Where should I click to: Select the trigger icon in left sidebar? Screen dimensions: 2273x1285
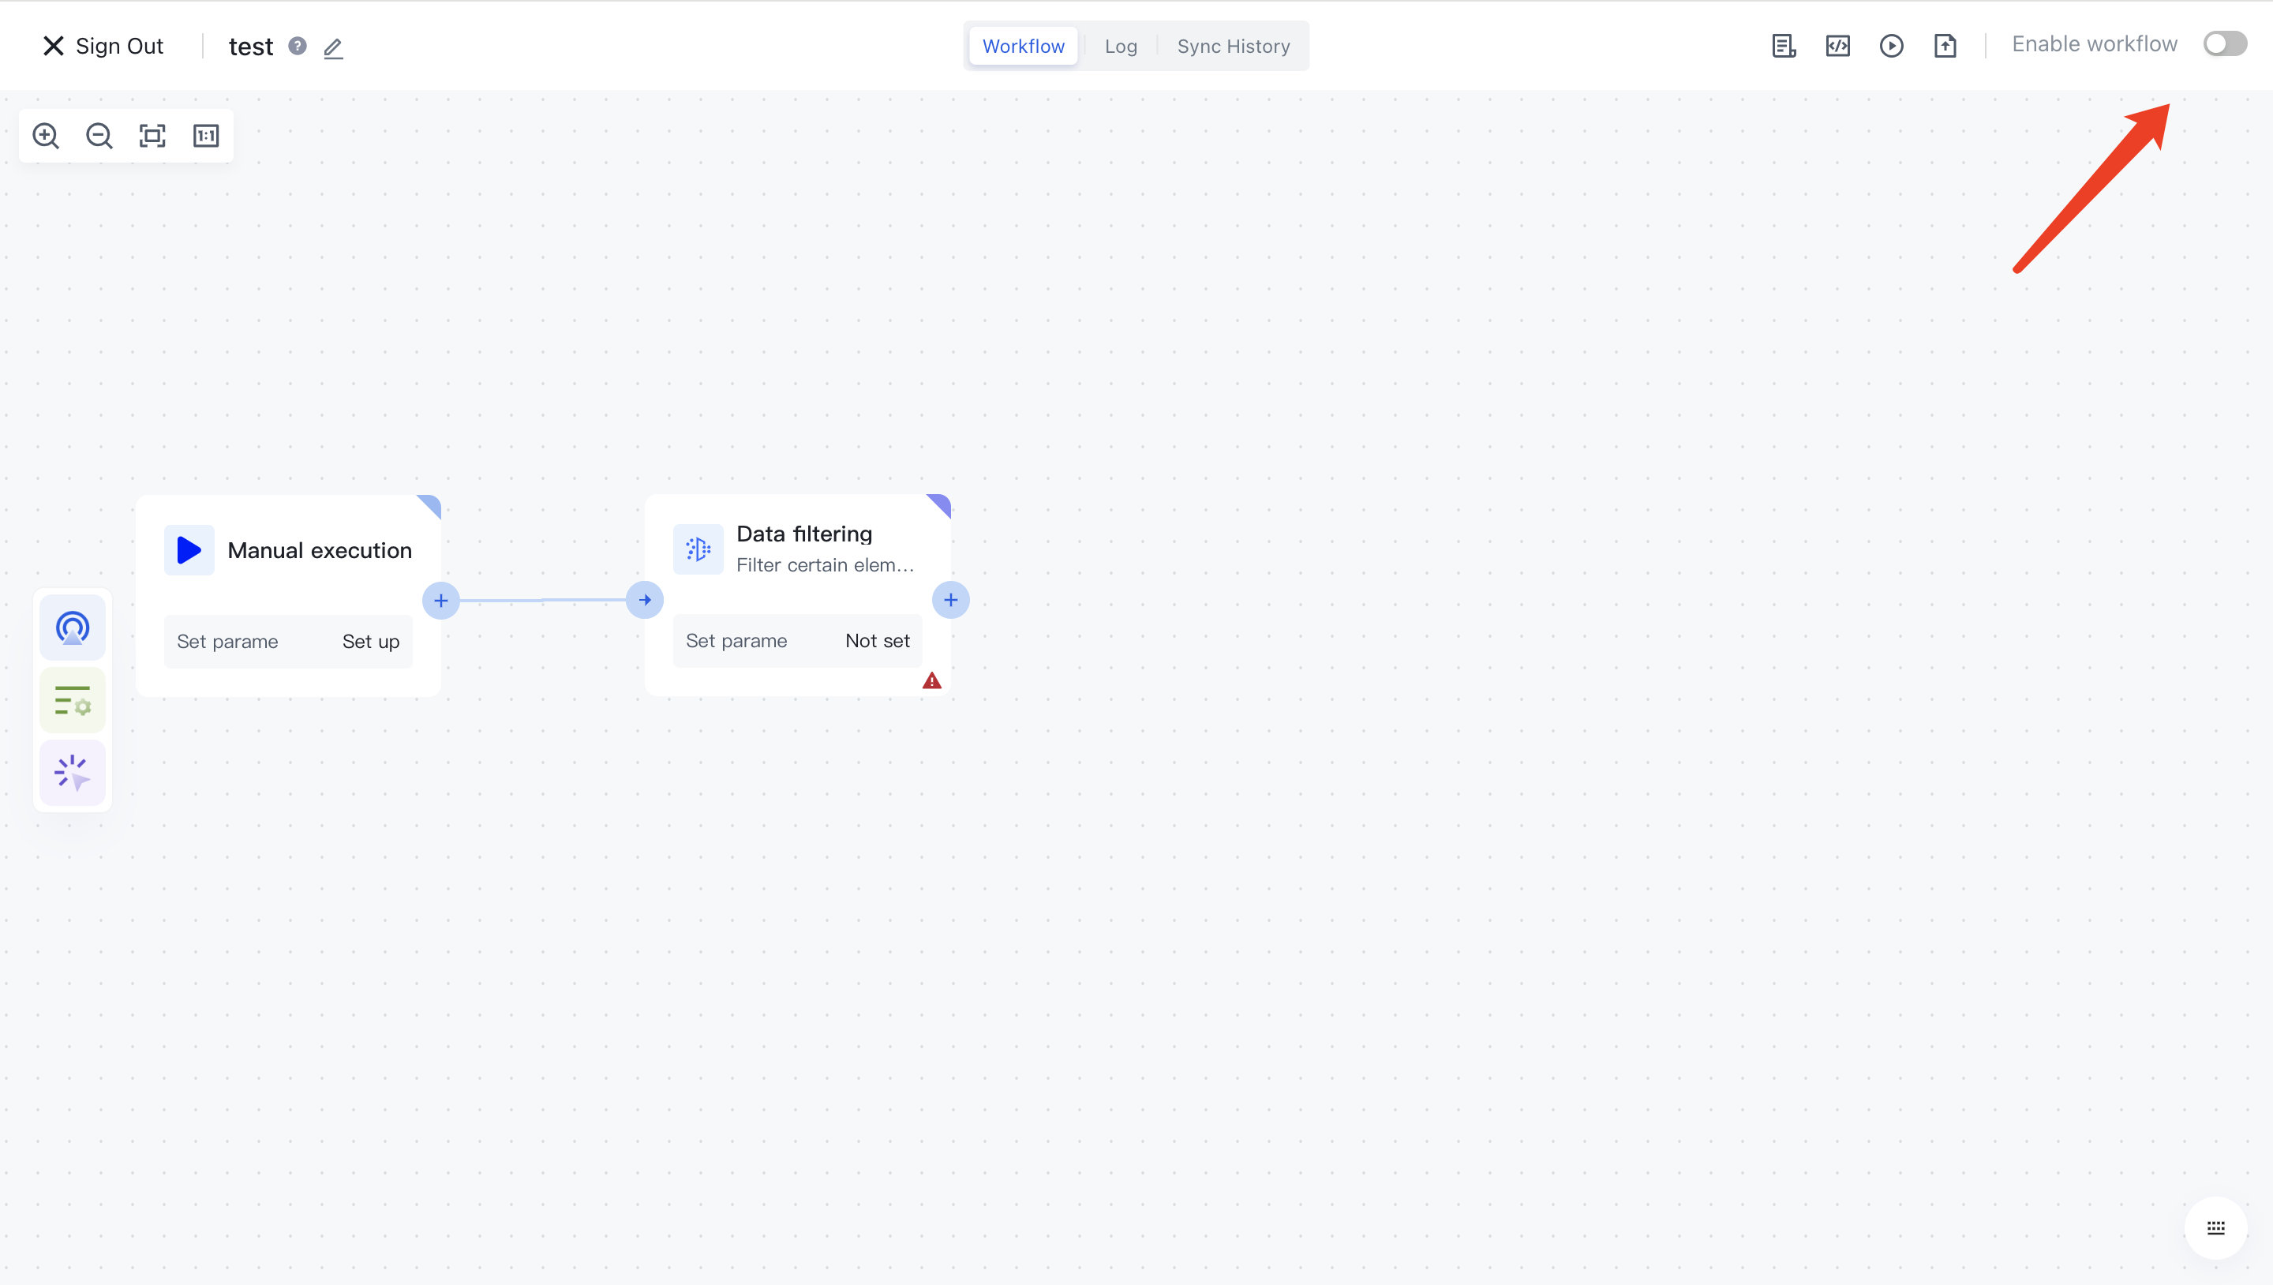pos(73,627)
